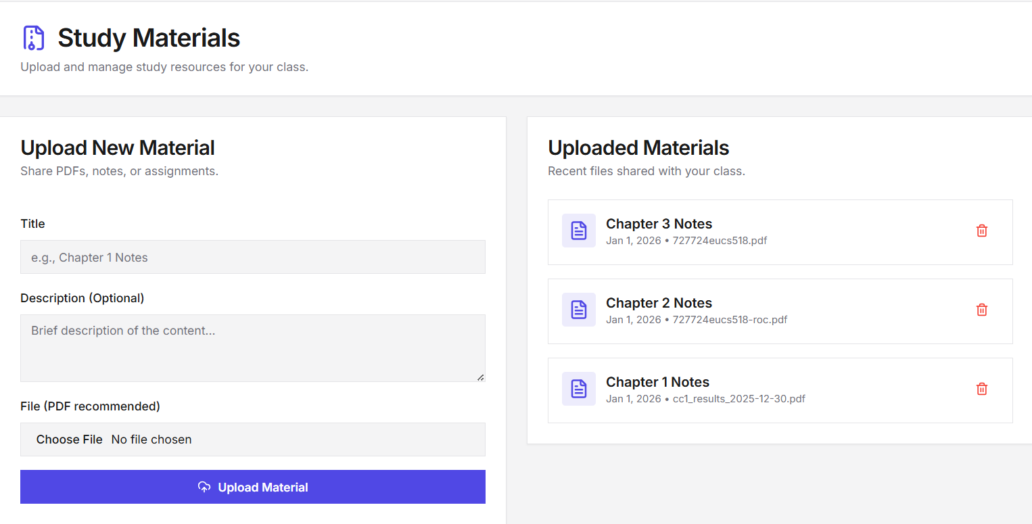Delete Chapter 2 Notes using the trash icon
Screen dimensions: 1032x524
[x=982, y=310]
